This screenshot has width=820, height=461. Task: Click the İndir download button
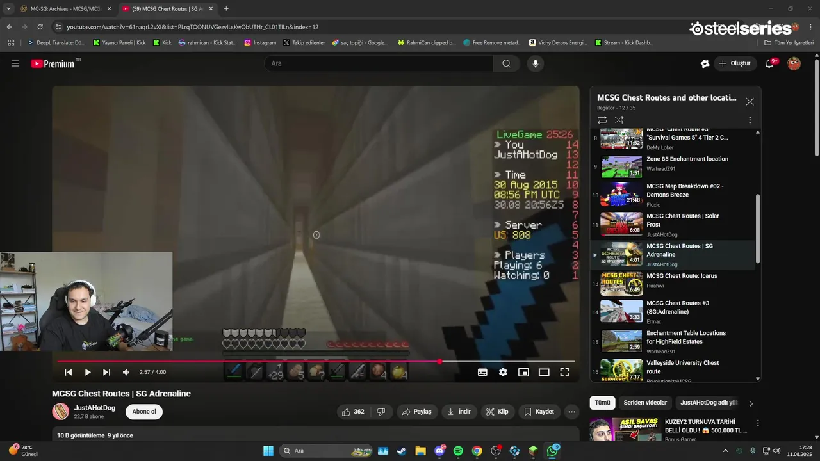point(459,412)
